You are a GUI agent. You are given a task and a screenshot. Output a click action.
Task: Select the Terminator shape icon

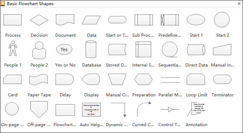[x=222, y=80]
